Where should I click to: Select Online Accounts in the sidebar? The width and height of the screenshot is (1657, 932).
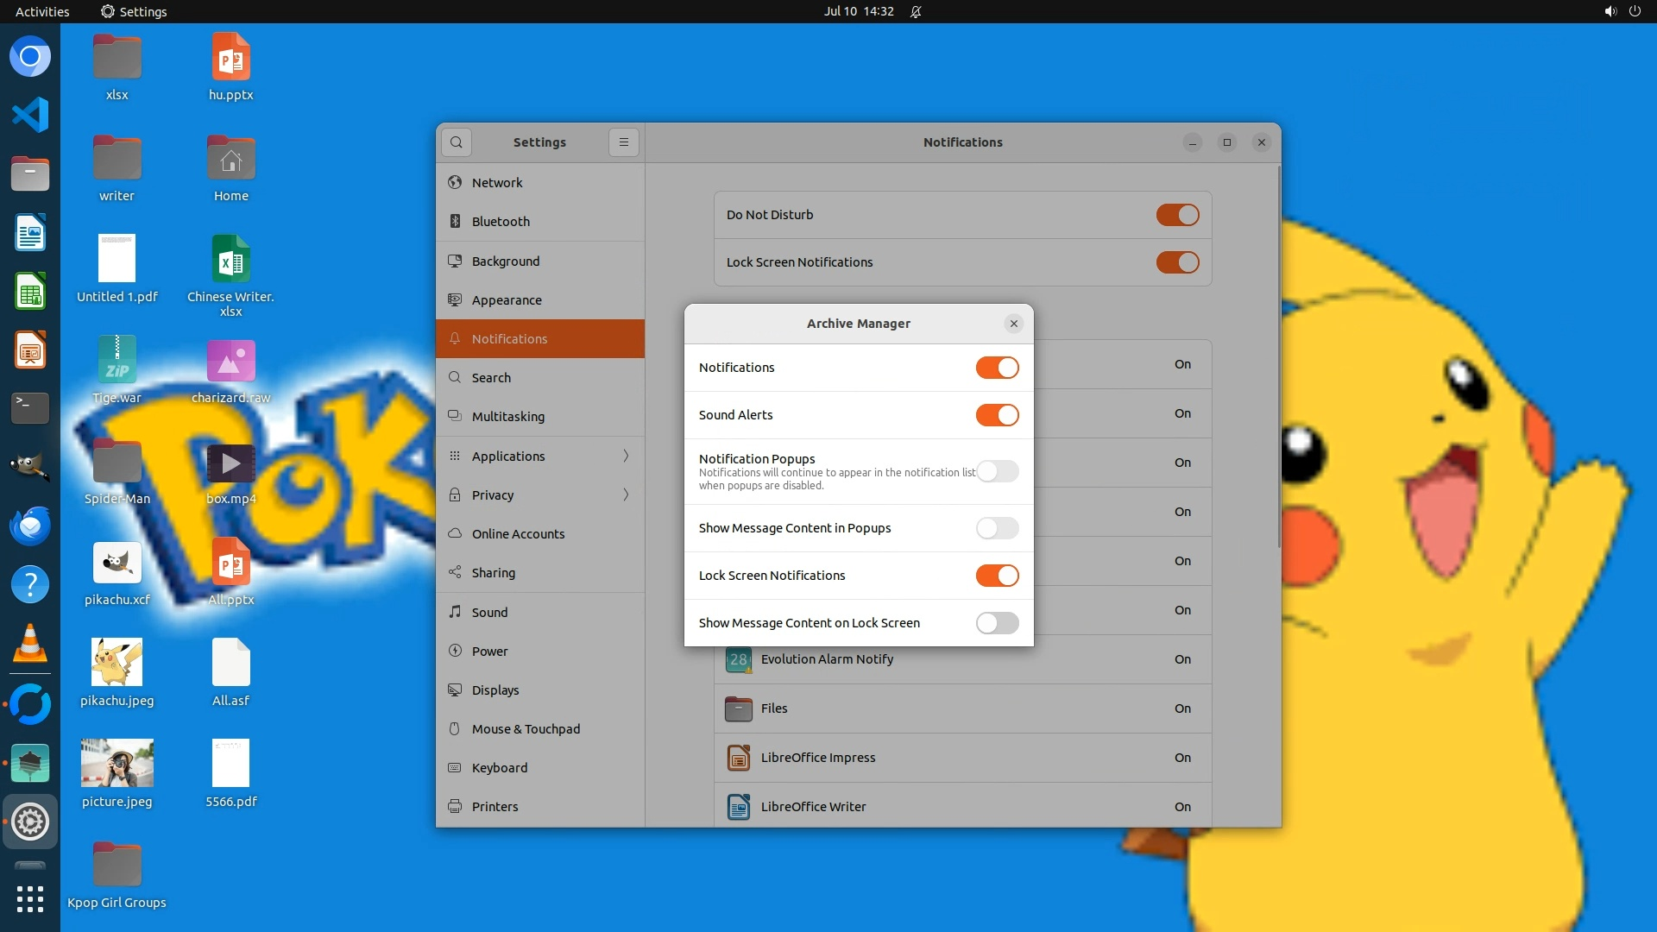click(518, 534)
